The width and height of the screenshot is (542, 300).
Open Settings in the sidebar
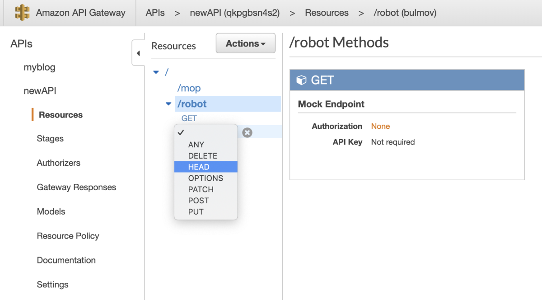[53, 285]
